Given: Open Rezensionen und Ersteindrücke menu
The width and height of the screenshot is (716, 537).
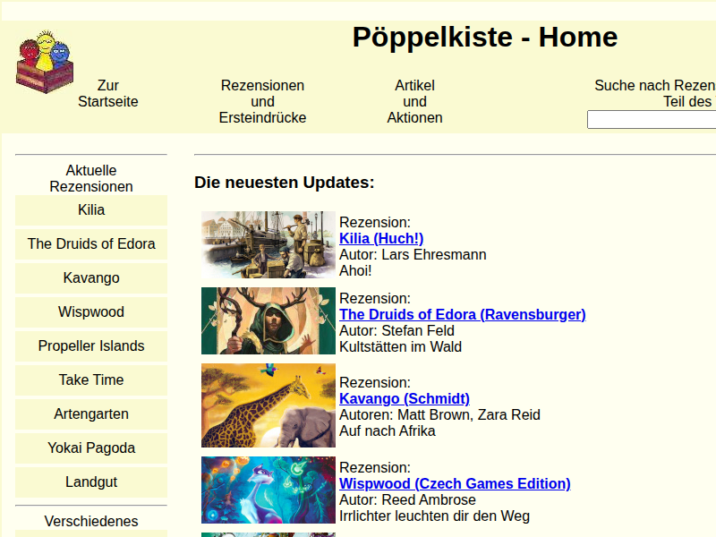Looking at the screenshot, I should point(262,102).
